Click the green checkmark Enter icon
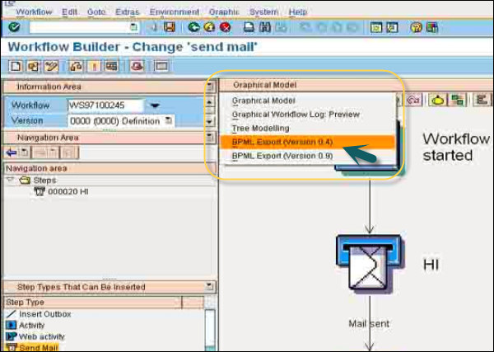The height and width of the screenshot is (352, 494). pyautogui.click(x=14, y=27)
